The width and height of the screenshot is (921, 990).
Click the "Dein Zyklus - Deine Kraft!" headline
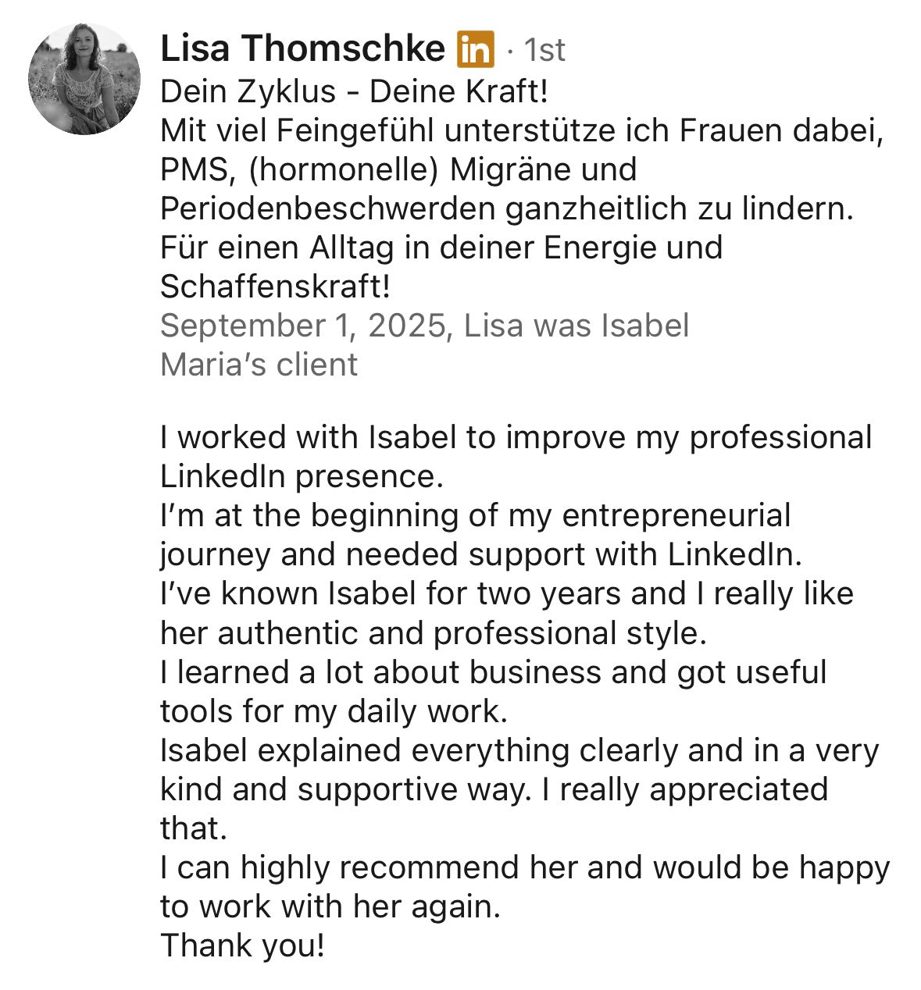click(x=354, y=92)
